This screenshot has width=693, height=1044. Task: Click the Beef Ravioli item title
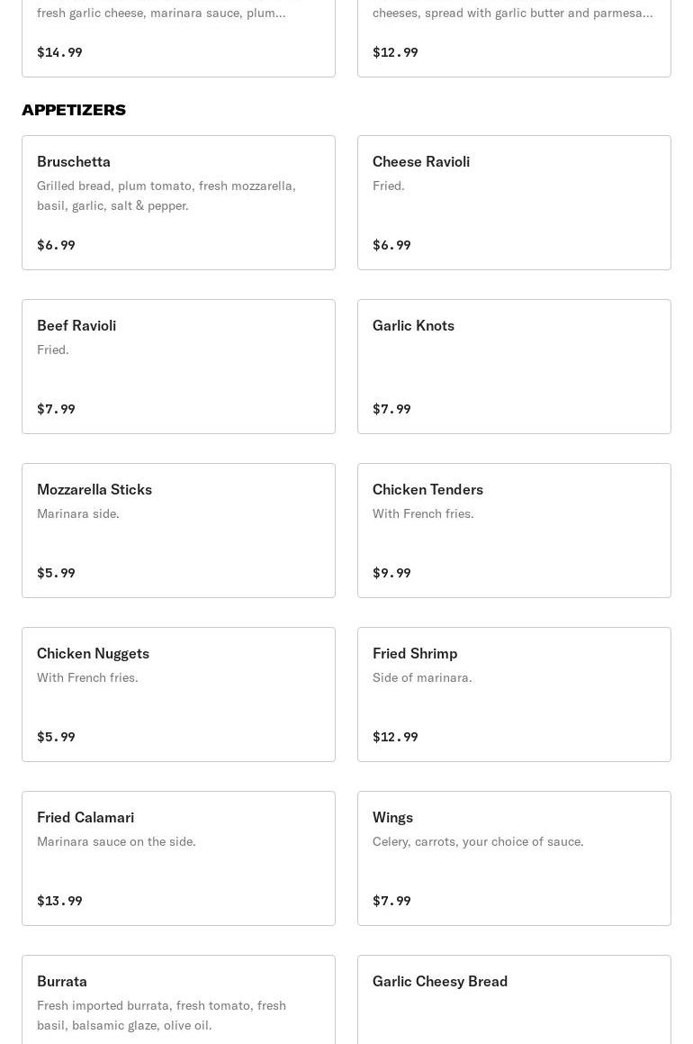coord(76,325)
